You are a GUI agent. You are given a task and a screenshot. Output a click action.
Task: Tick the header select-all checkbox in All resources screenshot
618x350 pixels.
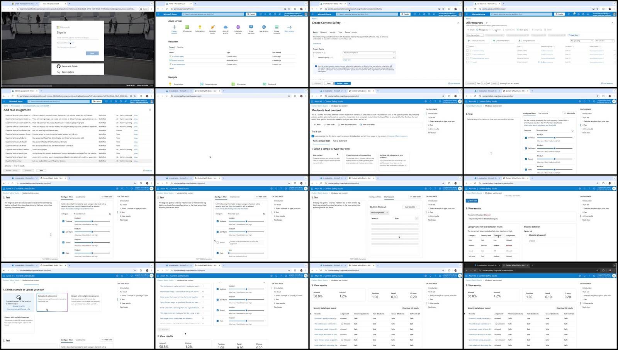(467, 46)
